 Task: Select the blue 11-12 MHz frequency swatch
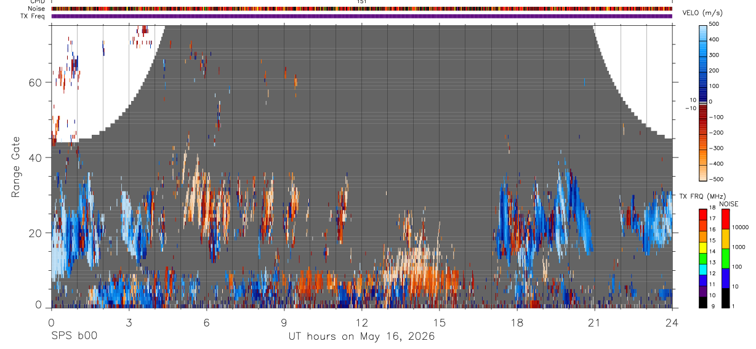tap(703, 280)
